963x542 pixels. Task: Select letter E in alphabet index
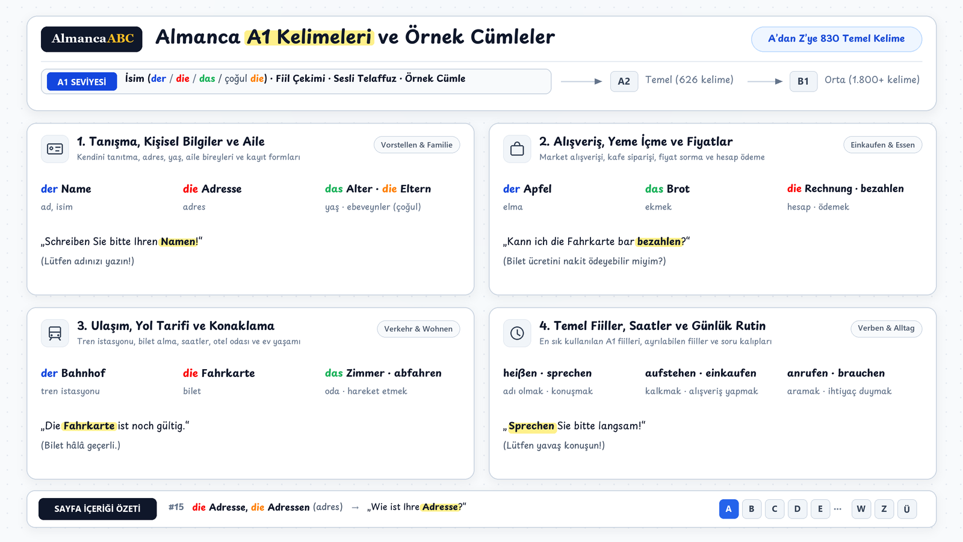coord(820,509)
